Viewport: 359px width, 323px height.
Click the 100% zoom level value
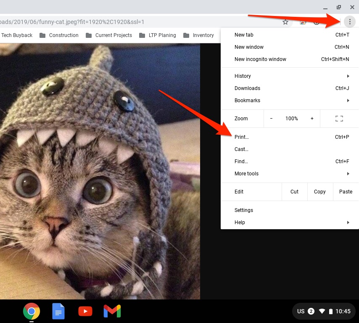[x=291, y=119]
